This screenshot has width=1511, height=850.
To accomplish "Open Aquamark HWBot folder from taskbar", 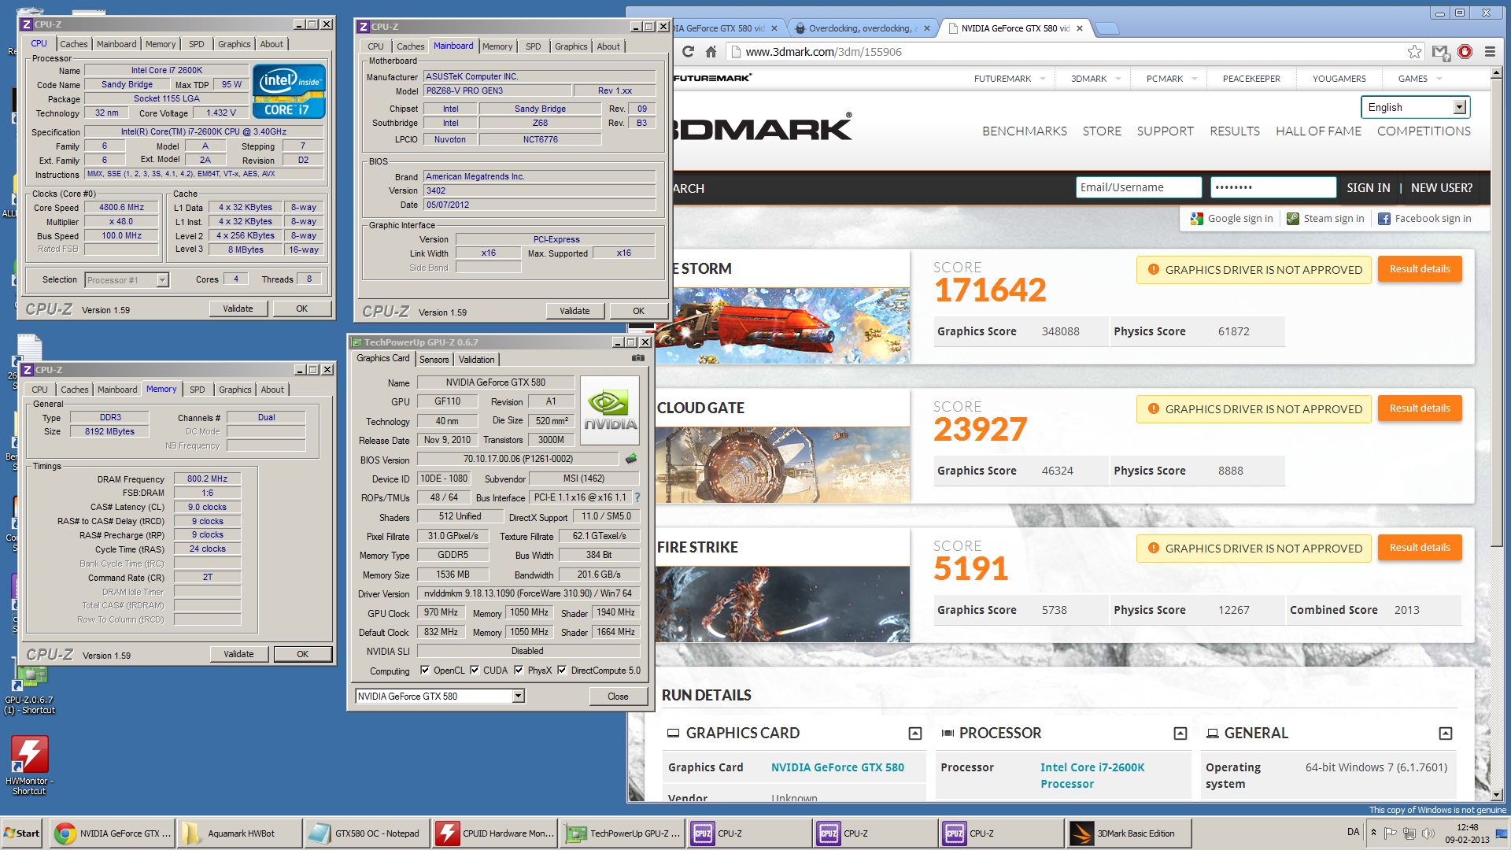I will (x=239, y=833).
